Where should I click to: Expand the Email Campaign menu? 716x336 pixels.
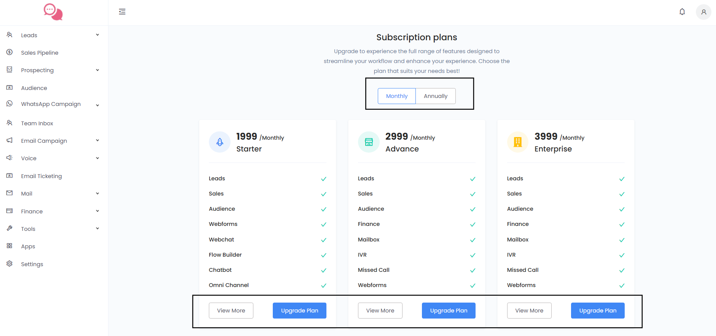[44, 140]
